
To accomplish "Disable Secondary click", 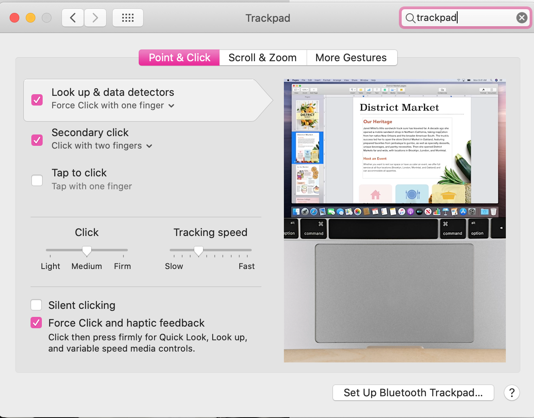I will 37,140.
